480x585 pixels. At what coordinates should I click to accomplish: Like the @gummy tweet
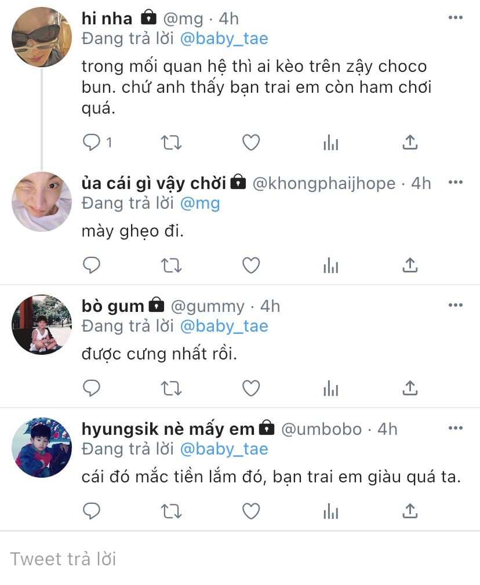(x=251, y=388)
